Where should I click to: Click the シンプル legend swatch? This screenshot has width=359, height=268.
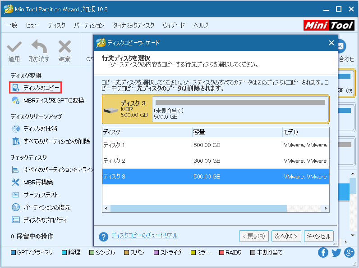(x=92, y=252)
